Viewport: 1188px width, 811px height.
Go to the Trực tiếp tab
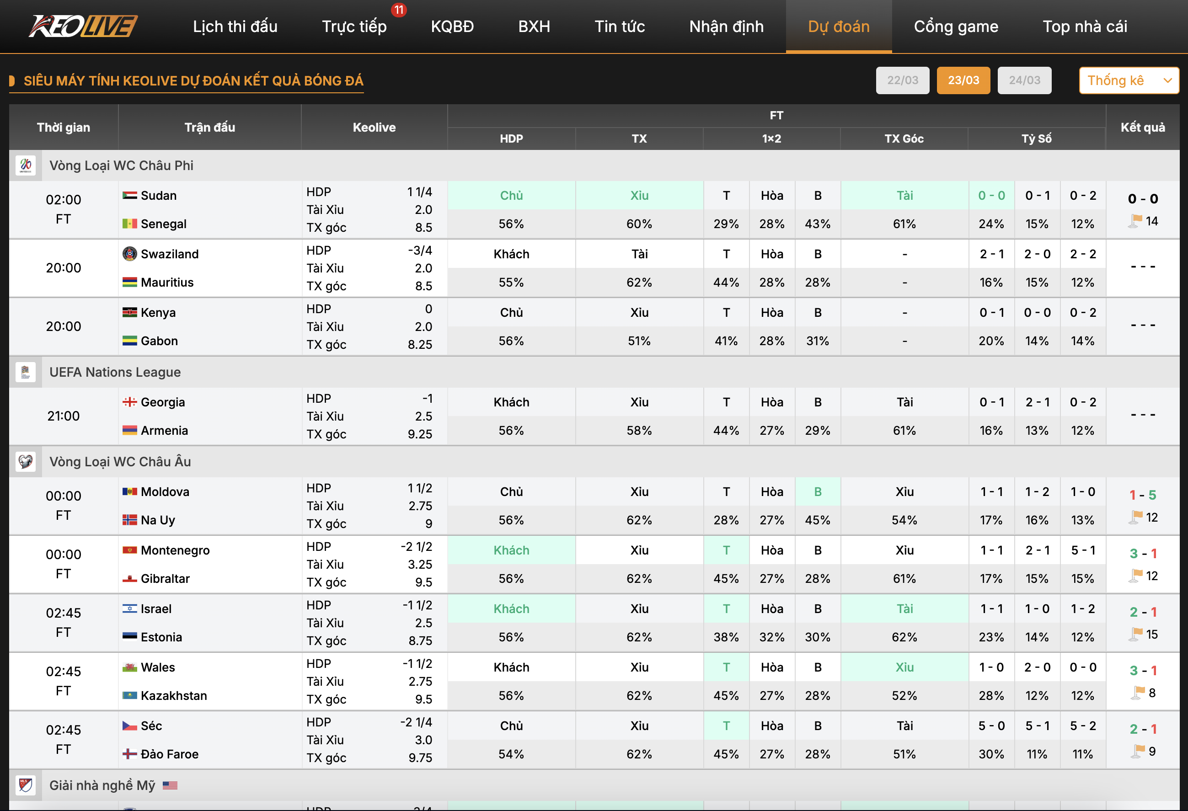[354, 27]
